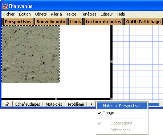Open the Fichier menu
The image size is (163, 135).
click(x=9, y=14)
